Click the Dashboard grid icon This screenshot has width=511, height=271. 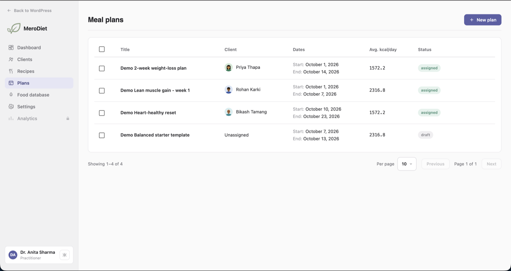pos(11,48)
